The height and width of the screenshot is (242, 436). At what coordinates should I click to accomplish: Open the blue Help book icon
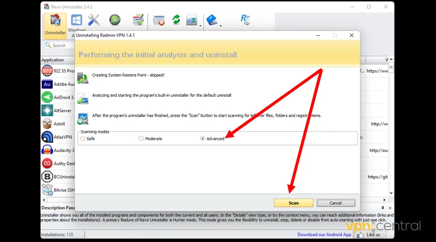click(x=212, y=20)
